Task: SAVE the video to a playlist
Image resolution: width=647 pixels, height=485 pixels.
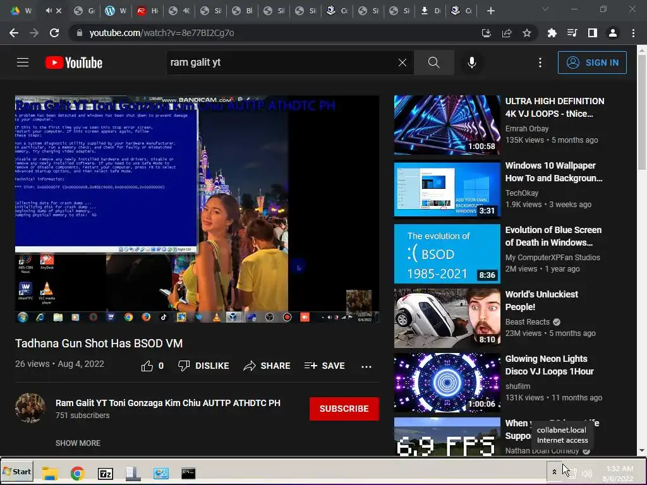Action: tap(324, 366)
